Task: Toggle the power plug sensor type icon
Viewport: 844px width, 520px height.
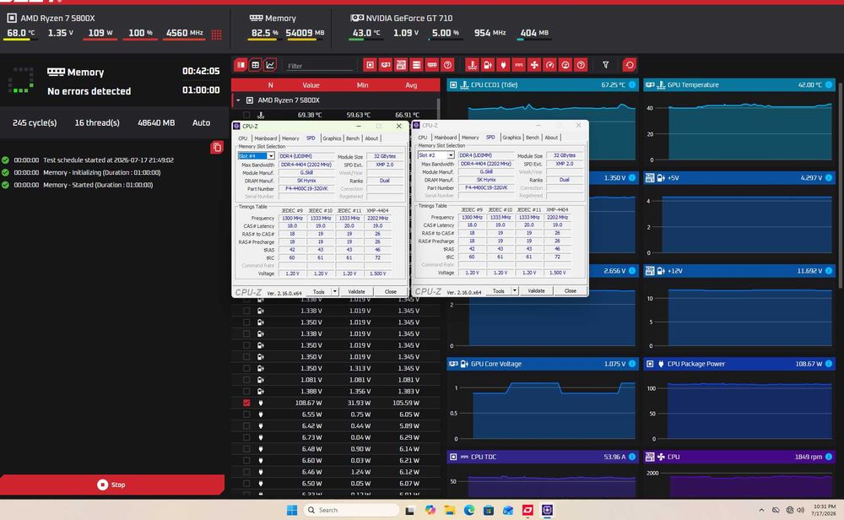Action: point(503,65)
